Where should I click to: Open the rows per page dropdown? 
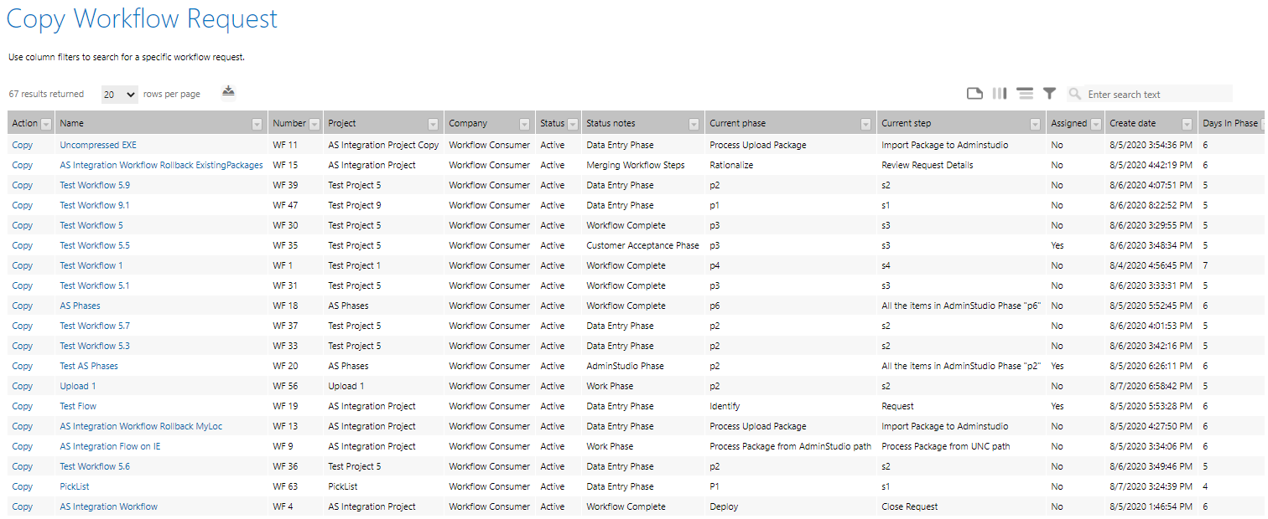119,95
